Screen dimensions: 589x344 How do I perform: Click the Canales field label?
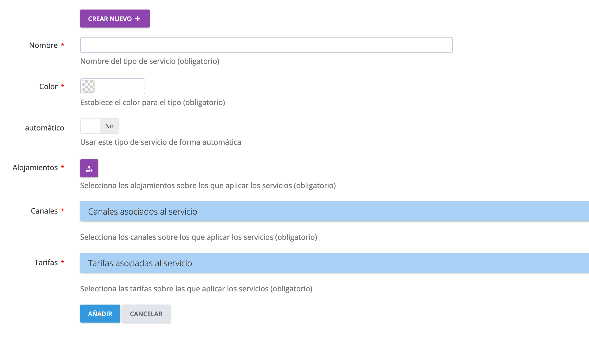[44, 211]
